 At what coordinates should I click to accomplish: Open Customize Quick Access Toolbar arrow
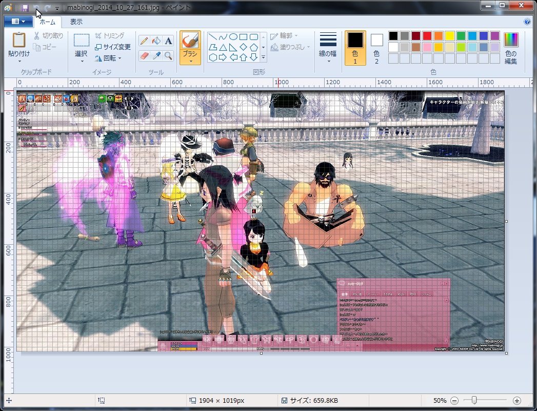tap(57, 8)
